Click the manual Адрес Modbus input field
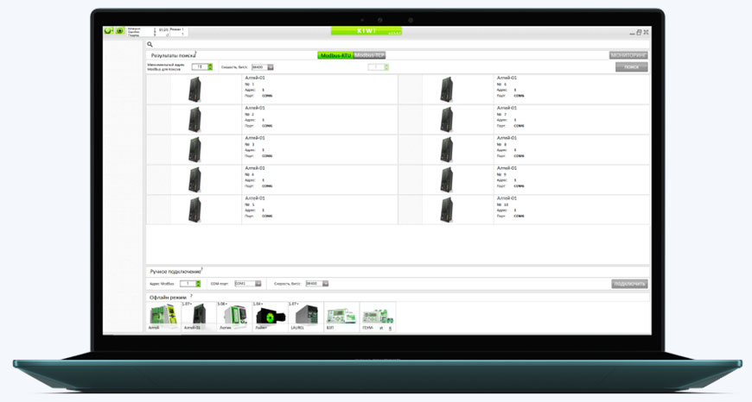The height and width of the screenshot is (402, 752). [x=188, y=283]
